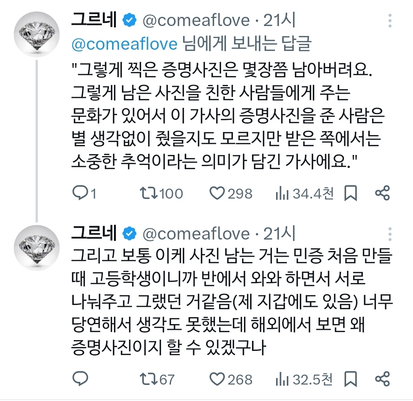The image size is (413, 401).
Task: Open more options for the second tweet
Action: tap(390, 233)
